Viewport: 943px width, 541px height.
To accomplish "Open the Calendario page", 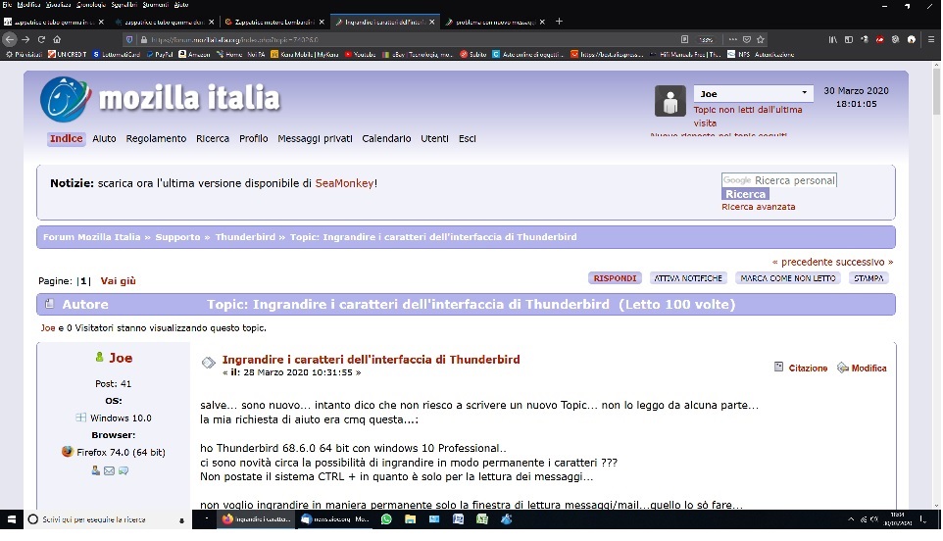I will [x=386, y=139].
